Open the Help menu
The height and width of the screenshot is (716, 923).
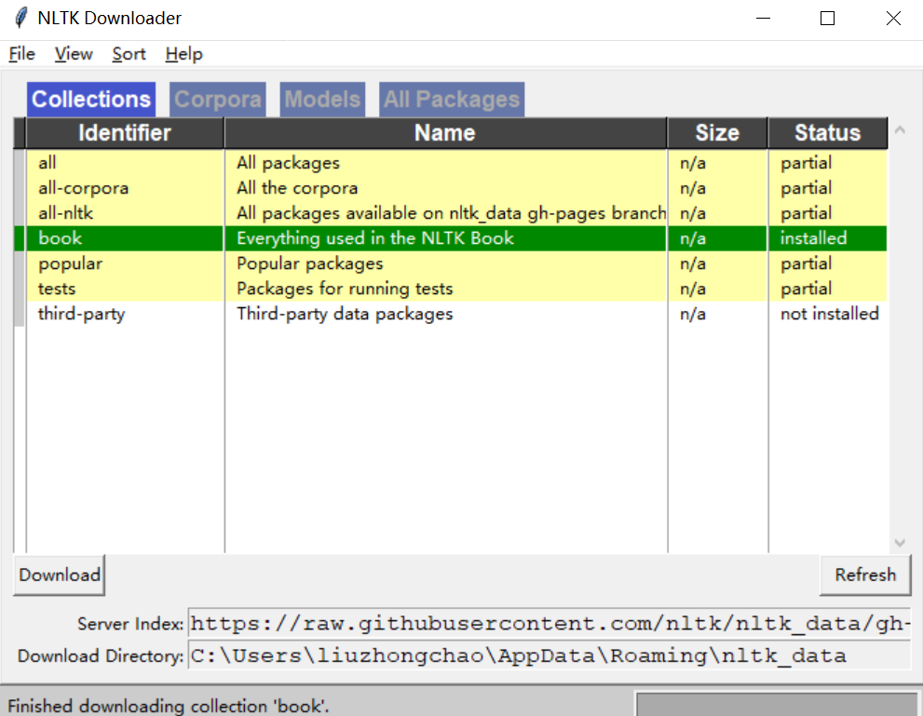(x=183, y=54)
